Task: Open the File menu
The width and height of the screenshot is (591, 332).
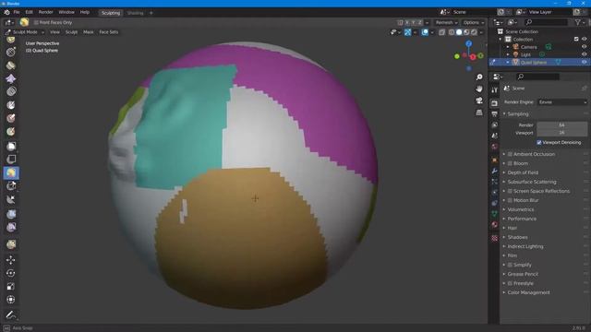Action: point(17,12)
